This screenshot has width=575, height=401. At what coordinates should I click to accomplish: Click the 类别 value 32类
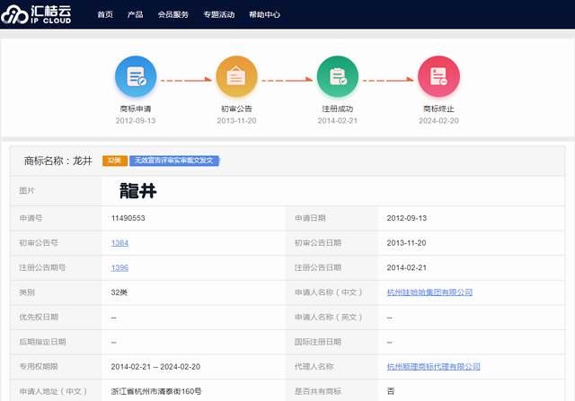pos(119,292)
